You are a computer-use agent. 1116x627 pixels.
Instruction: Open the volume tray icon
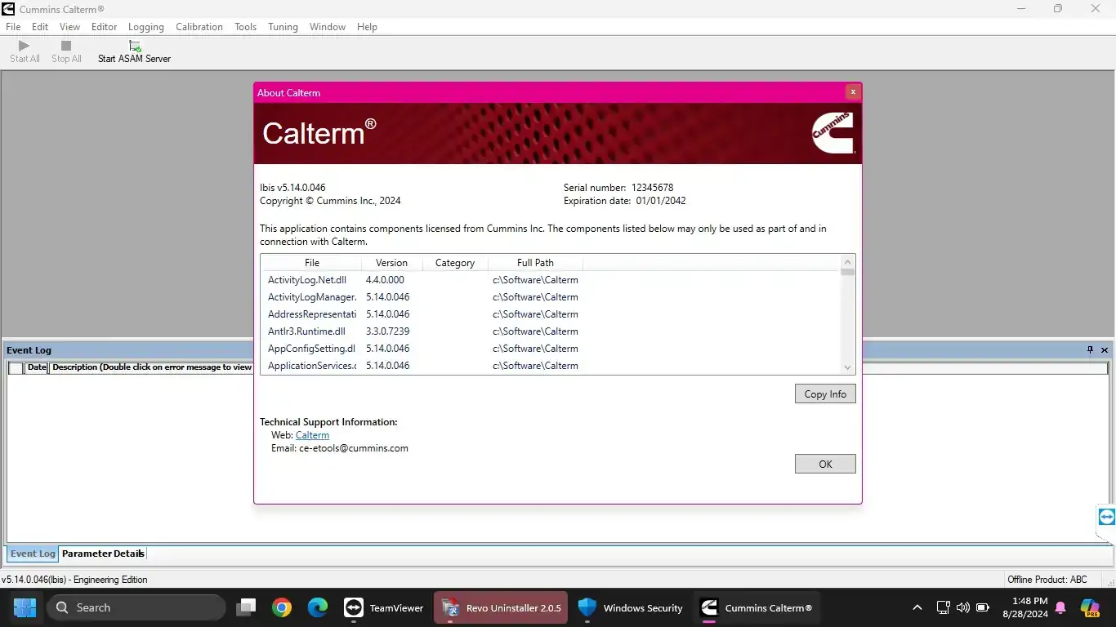(962, 607)
